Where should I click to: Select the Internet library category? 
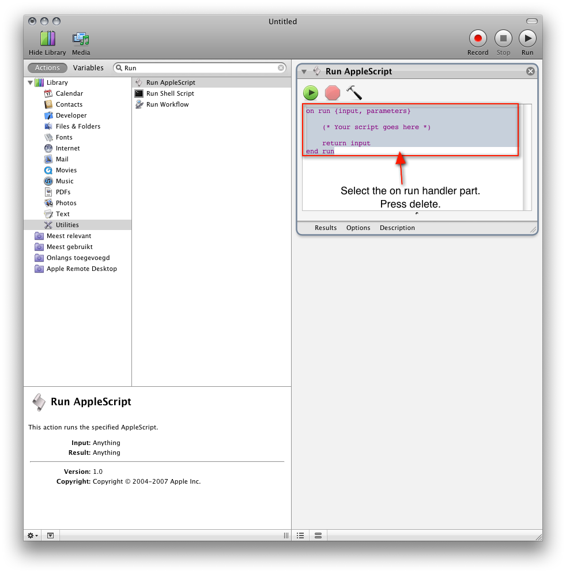tap(77, 148)
